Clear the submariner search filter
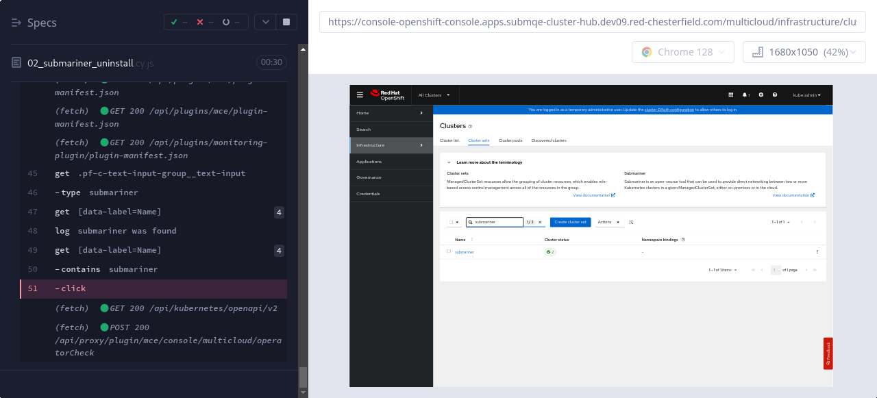The image size is (877, 398). coord(540,222)
